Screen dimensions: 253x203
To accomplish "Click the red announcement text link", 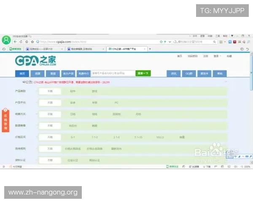I will point(72,82).
